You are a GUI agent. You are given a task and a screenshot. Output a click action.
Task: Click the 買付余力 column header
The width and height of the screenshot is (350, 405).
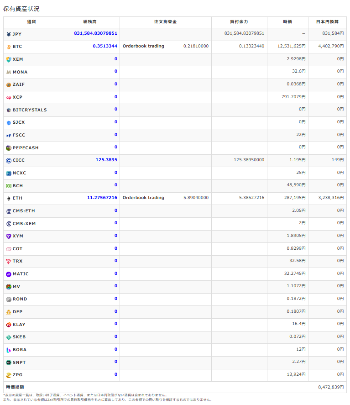[239, 22]
